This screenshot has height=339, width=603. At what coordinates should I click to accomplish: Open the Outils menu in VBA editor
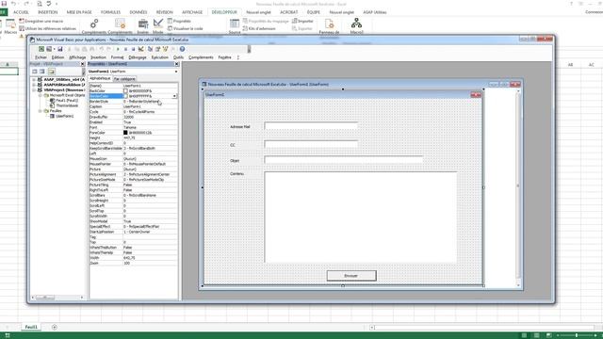(x=178, y=57)
